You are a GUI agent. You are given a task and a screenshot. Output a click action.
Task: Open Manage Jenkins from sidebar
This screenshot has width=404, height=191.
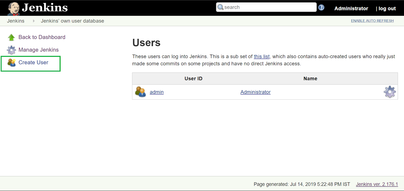[39, 50]
